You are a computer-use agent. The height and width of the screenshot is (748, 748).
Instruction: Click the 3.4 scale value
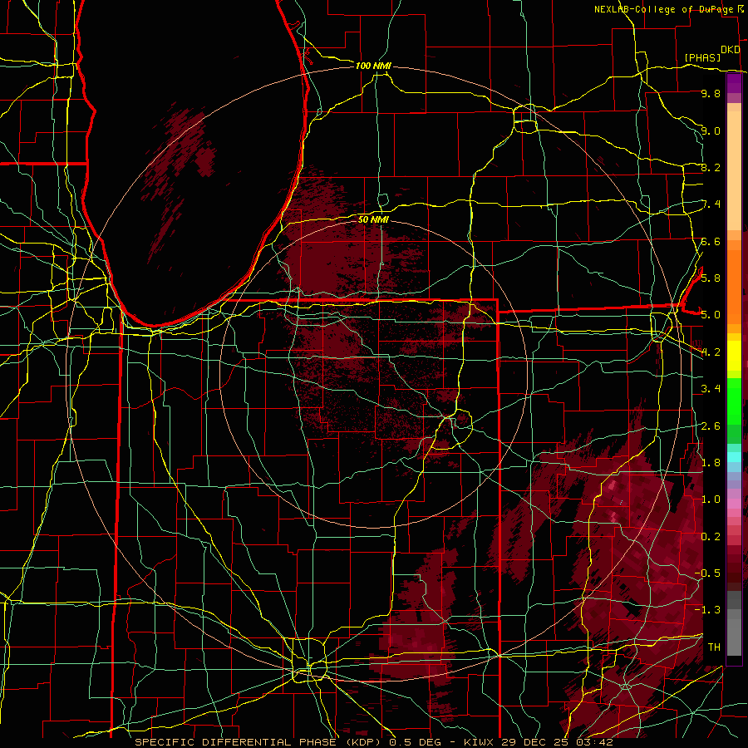click(x=711, y=389)
